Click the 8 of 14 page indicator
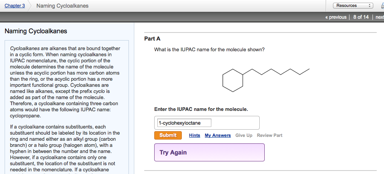Screen dimensions: 384x174 point(361,17)
